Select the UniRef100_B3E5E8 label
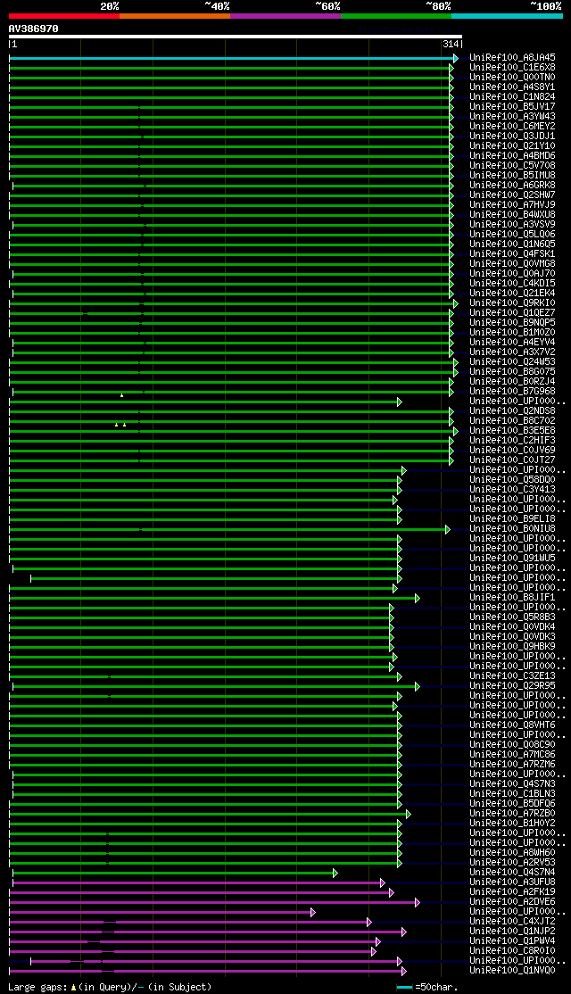The height and width of the screenshot is (994, 571). [x=513, y=430]
